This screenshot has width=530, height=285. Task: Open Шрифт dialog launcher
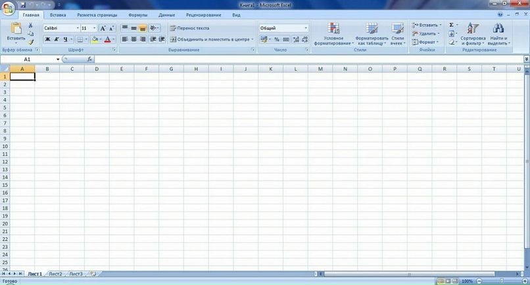point(114,50)
